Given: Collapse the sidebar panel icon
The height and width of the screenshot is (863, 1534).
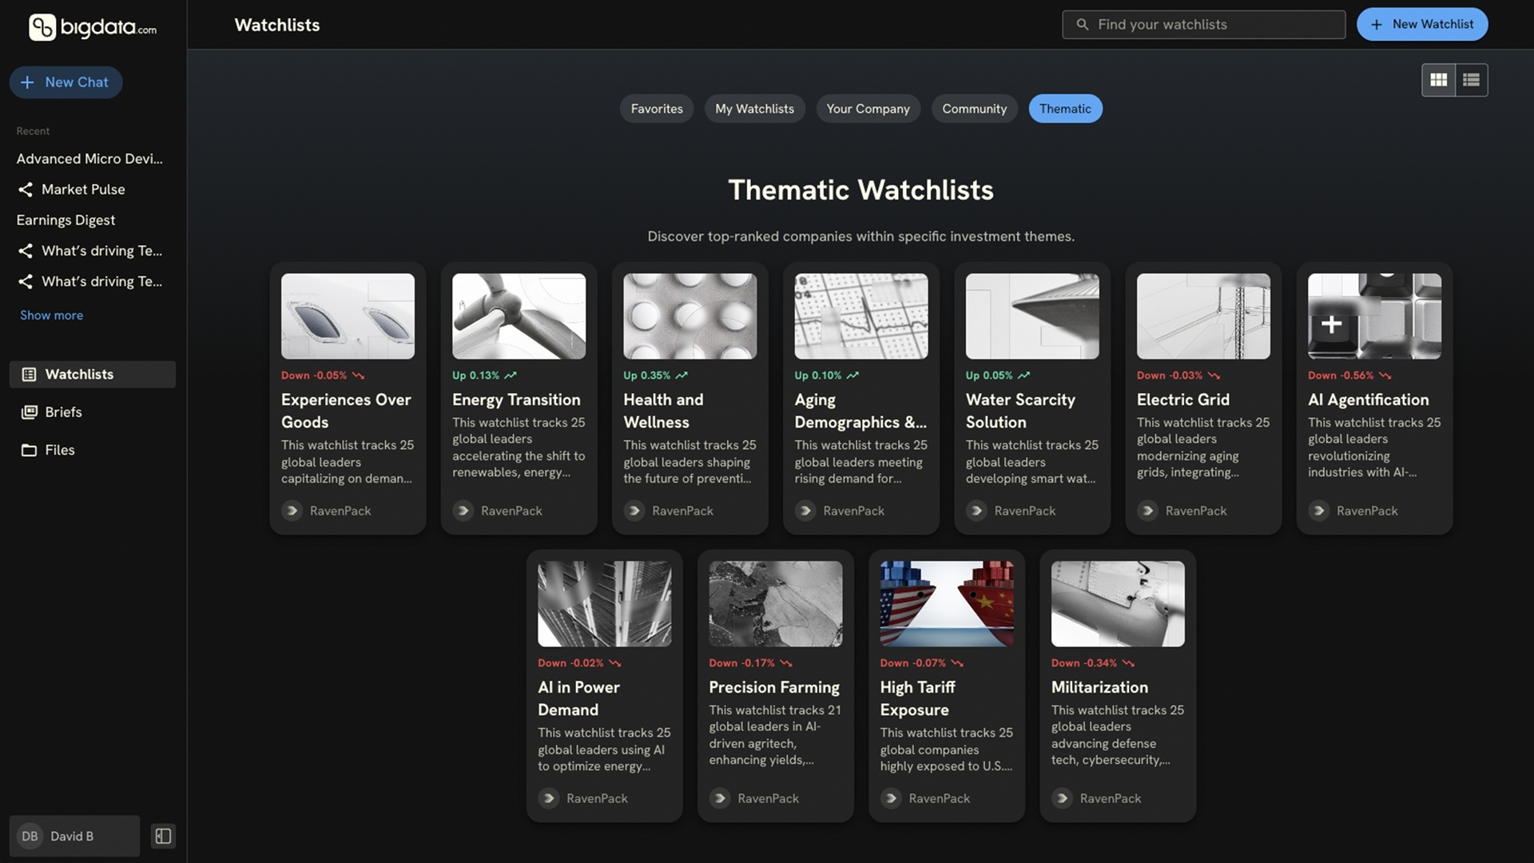Looking at the screenshot, I should [163, 836].
